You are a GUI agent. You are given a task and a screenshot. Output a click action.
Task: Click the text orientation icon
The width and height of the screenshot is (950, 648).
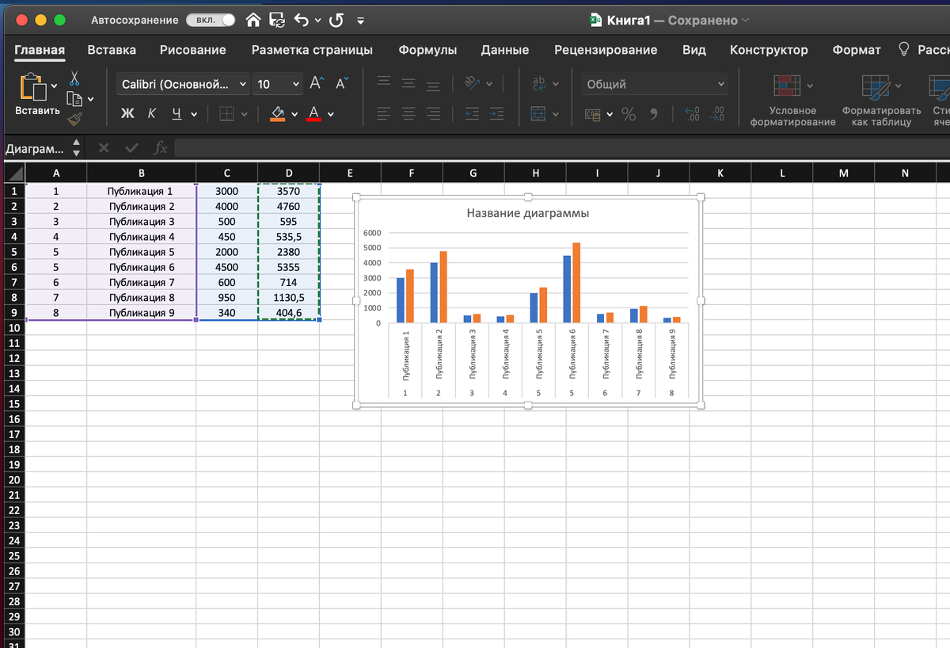pyautogui.click(x=473, y=83)
